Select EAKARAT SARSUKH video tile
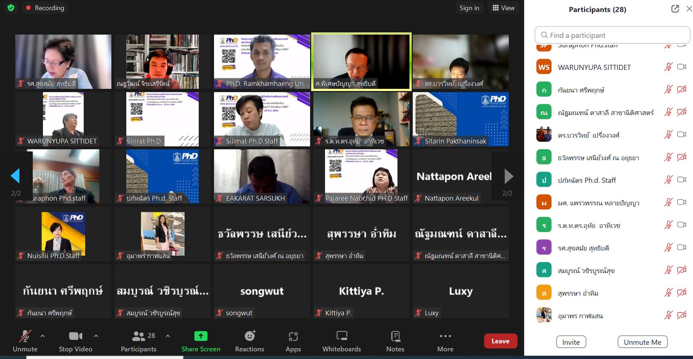The image size is (693, 359). pyautogui.click(x=262, y=176)
